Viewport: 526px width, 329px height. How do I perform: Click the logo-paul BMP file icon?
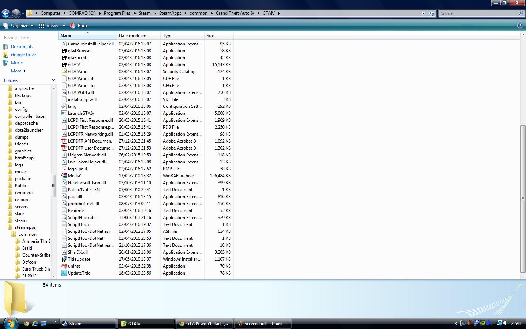tap(64, 169)
